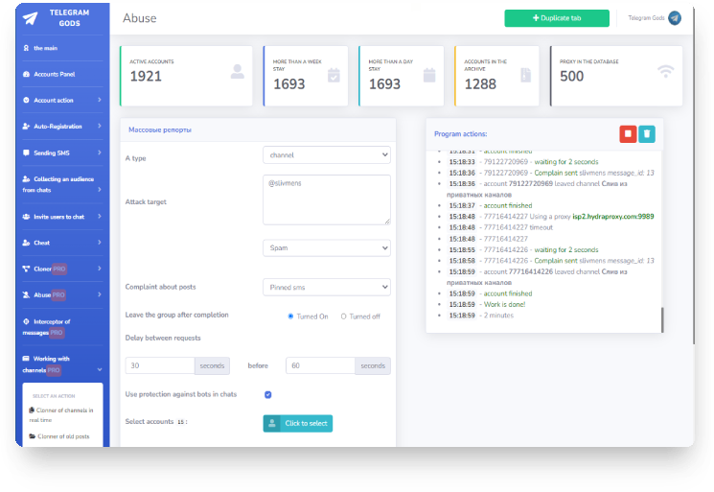Screen dimensions: 714x492
Task: Click the archive file icon in the accounts archive card
Action: (525, 75)
